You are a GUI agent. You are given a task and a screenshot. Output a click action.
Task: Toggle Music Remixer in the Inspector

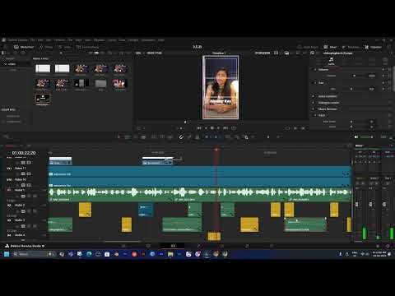[x=314, y=109]
